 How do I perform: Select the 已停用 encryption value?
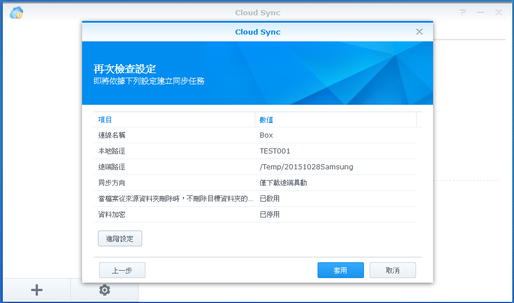269,215
